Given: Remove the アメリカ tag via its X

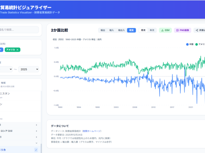Looking at the screenshot, I should (17, 50).
